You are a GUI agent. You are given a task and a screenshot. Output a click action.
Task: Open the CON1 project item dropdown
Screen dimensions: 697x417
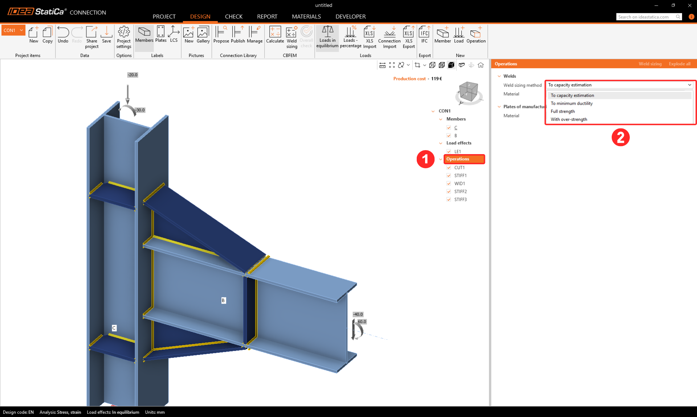[21, 30]
